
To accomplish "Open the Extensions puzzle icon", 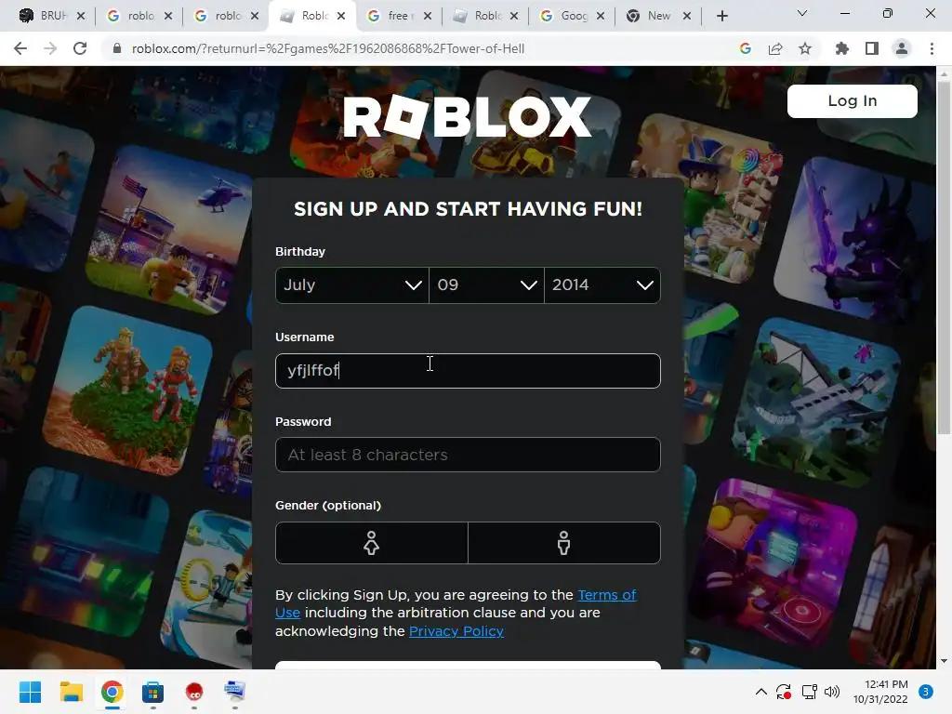I will 842,48.
